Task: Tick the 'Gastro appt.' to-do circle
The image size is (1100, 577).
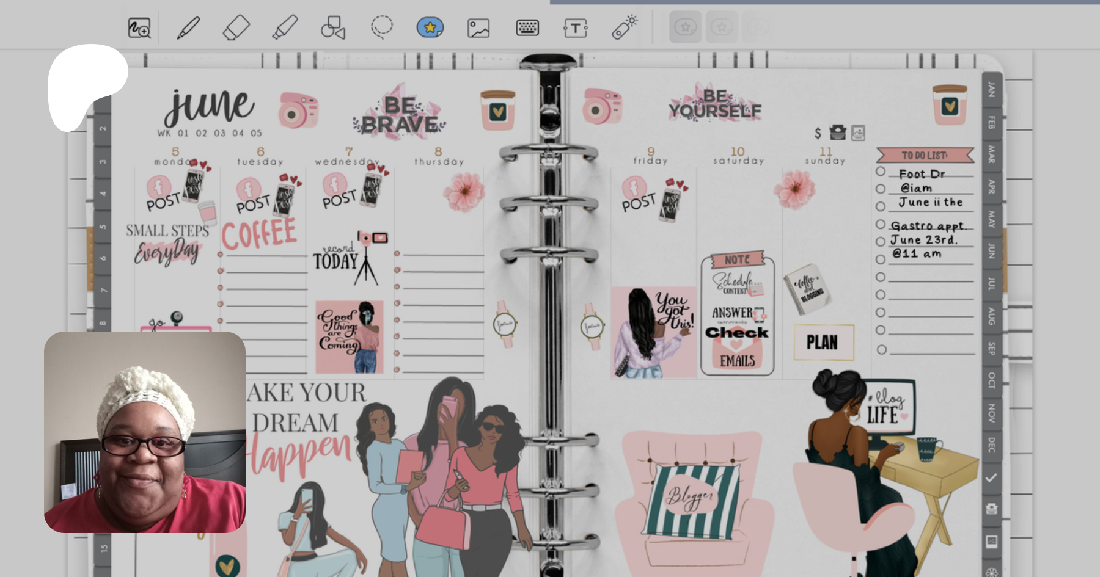Action: coord(881,224)
